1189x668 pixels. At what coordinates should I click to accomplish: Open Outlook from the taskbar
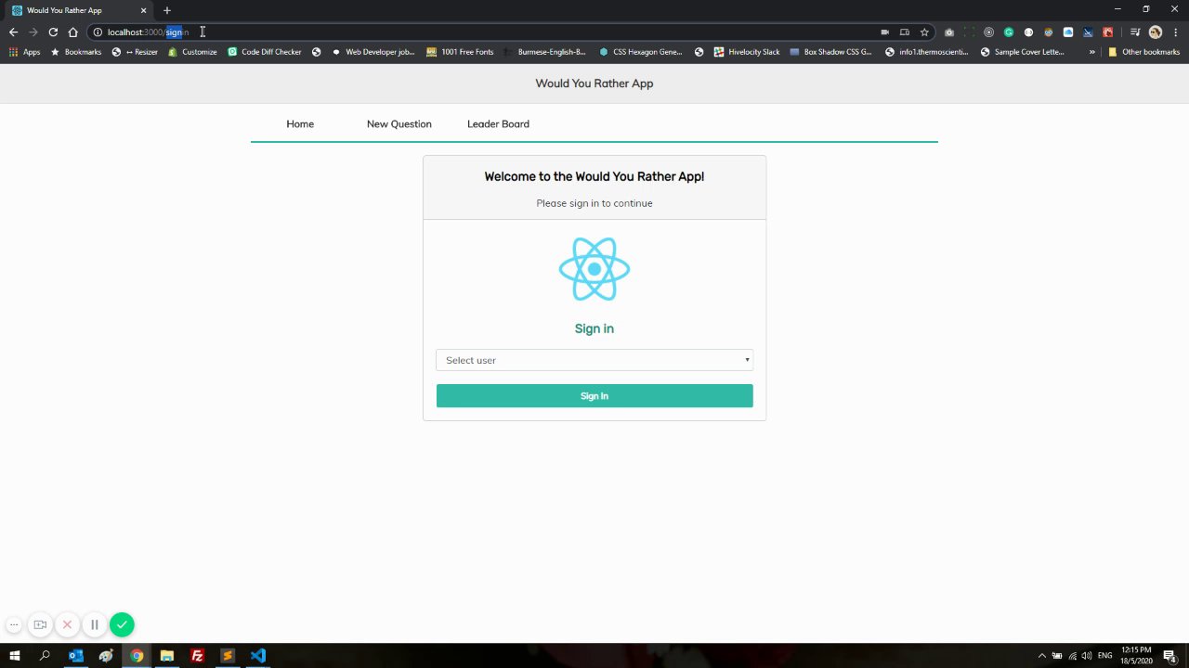click(76, 656)
